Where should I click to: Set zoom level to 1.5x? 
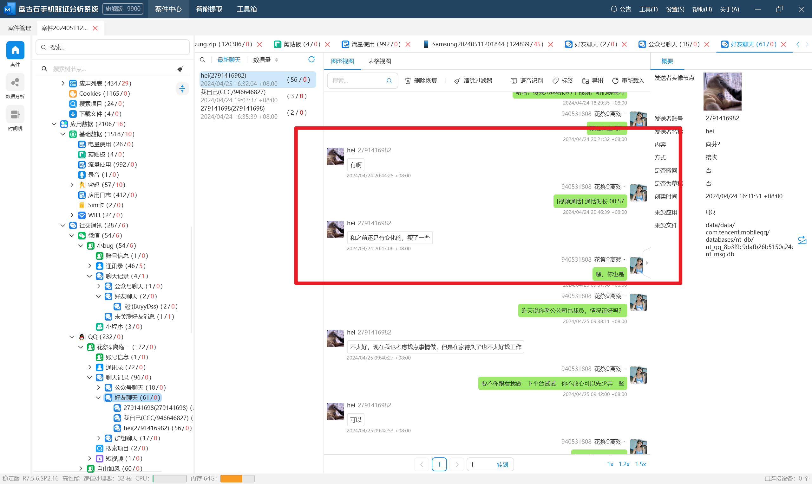tap(640, 464)
